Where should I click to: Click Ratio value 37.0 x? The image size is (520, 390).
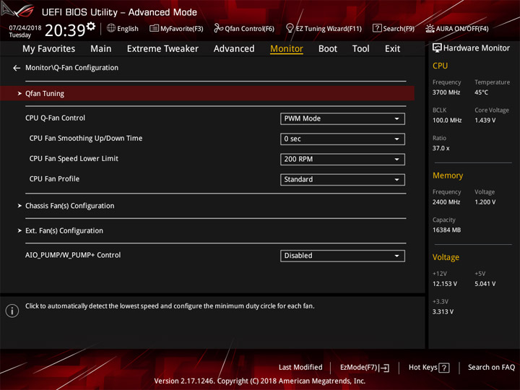click(x=441, y=148)
